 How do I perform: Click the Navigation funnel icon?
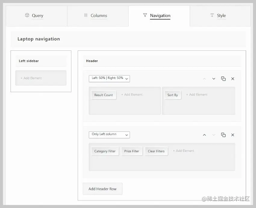point(145,16)
